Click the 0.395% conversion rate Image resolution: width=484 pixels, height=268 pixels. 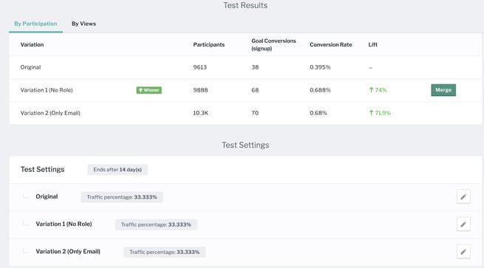pyautogui.click(x=320, y=67)
